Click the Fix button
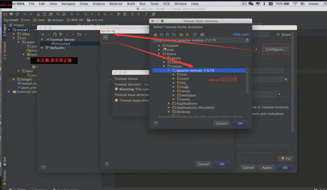The height and width of the screenshot is (190, 327). [x=286, y=159]
